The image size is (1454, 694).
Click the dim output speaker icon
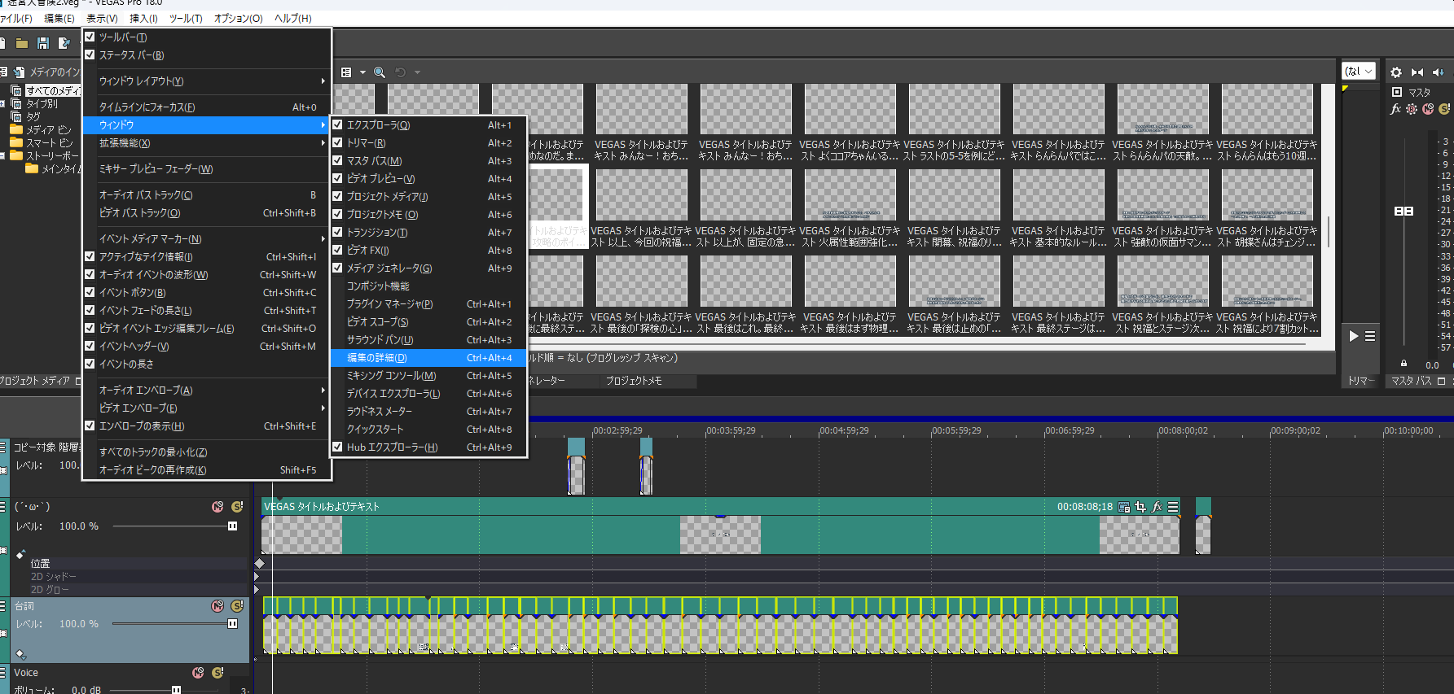pos(1439,72)
